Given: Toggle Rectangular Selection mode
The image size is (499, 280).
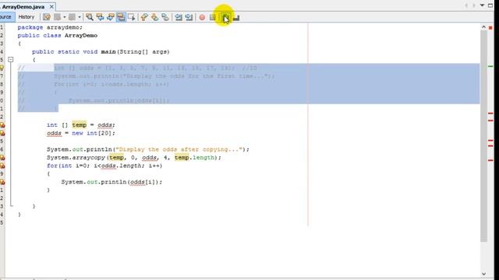Looking at the screenshot, I should pyautogui.click(x=132, y=17).
